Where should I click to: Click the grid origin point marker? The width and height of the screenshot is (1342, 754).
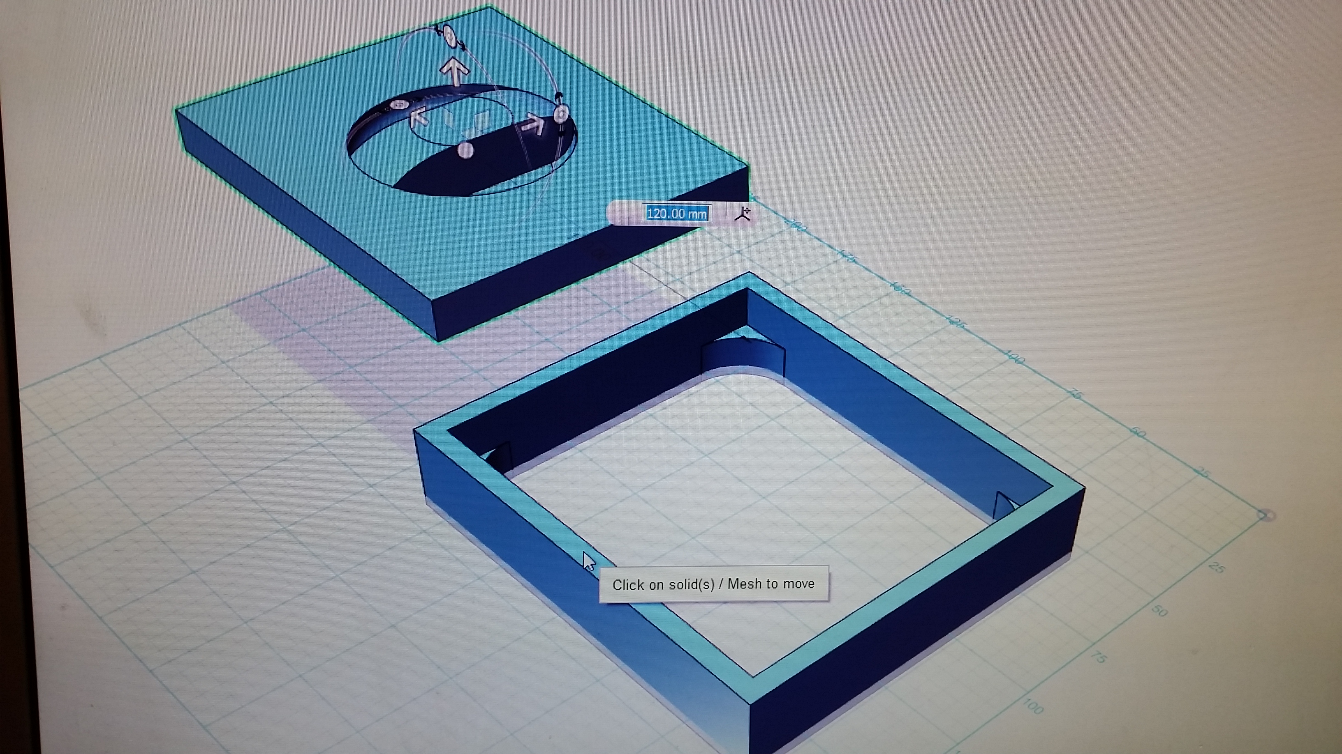[1266, 515]
